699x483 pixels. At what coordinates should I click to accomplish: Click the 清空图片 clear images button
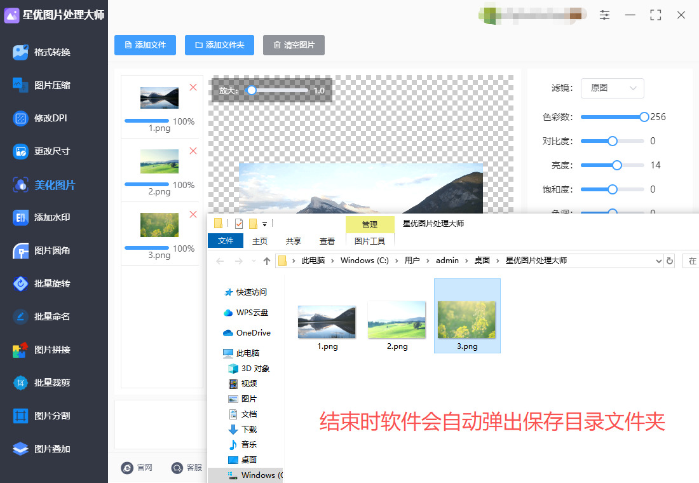[x=294, y=45]
